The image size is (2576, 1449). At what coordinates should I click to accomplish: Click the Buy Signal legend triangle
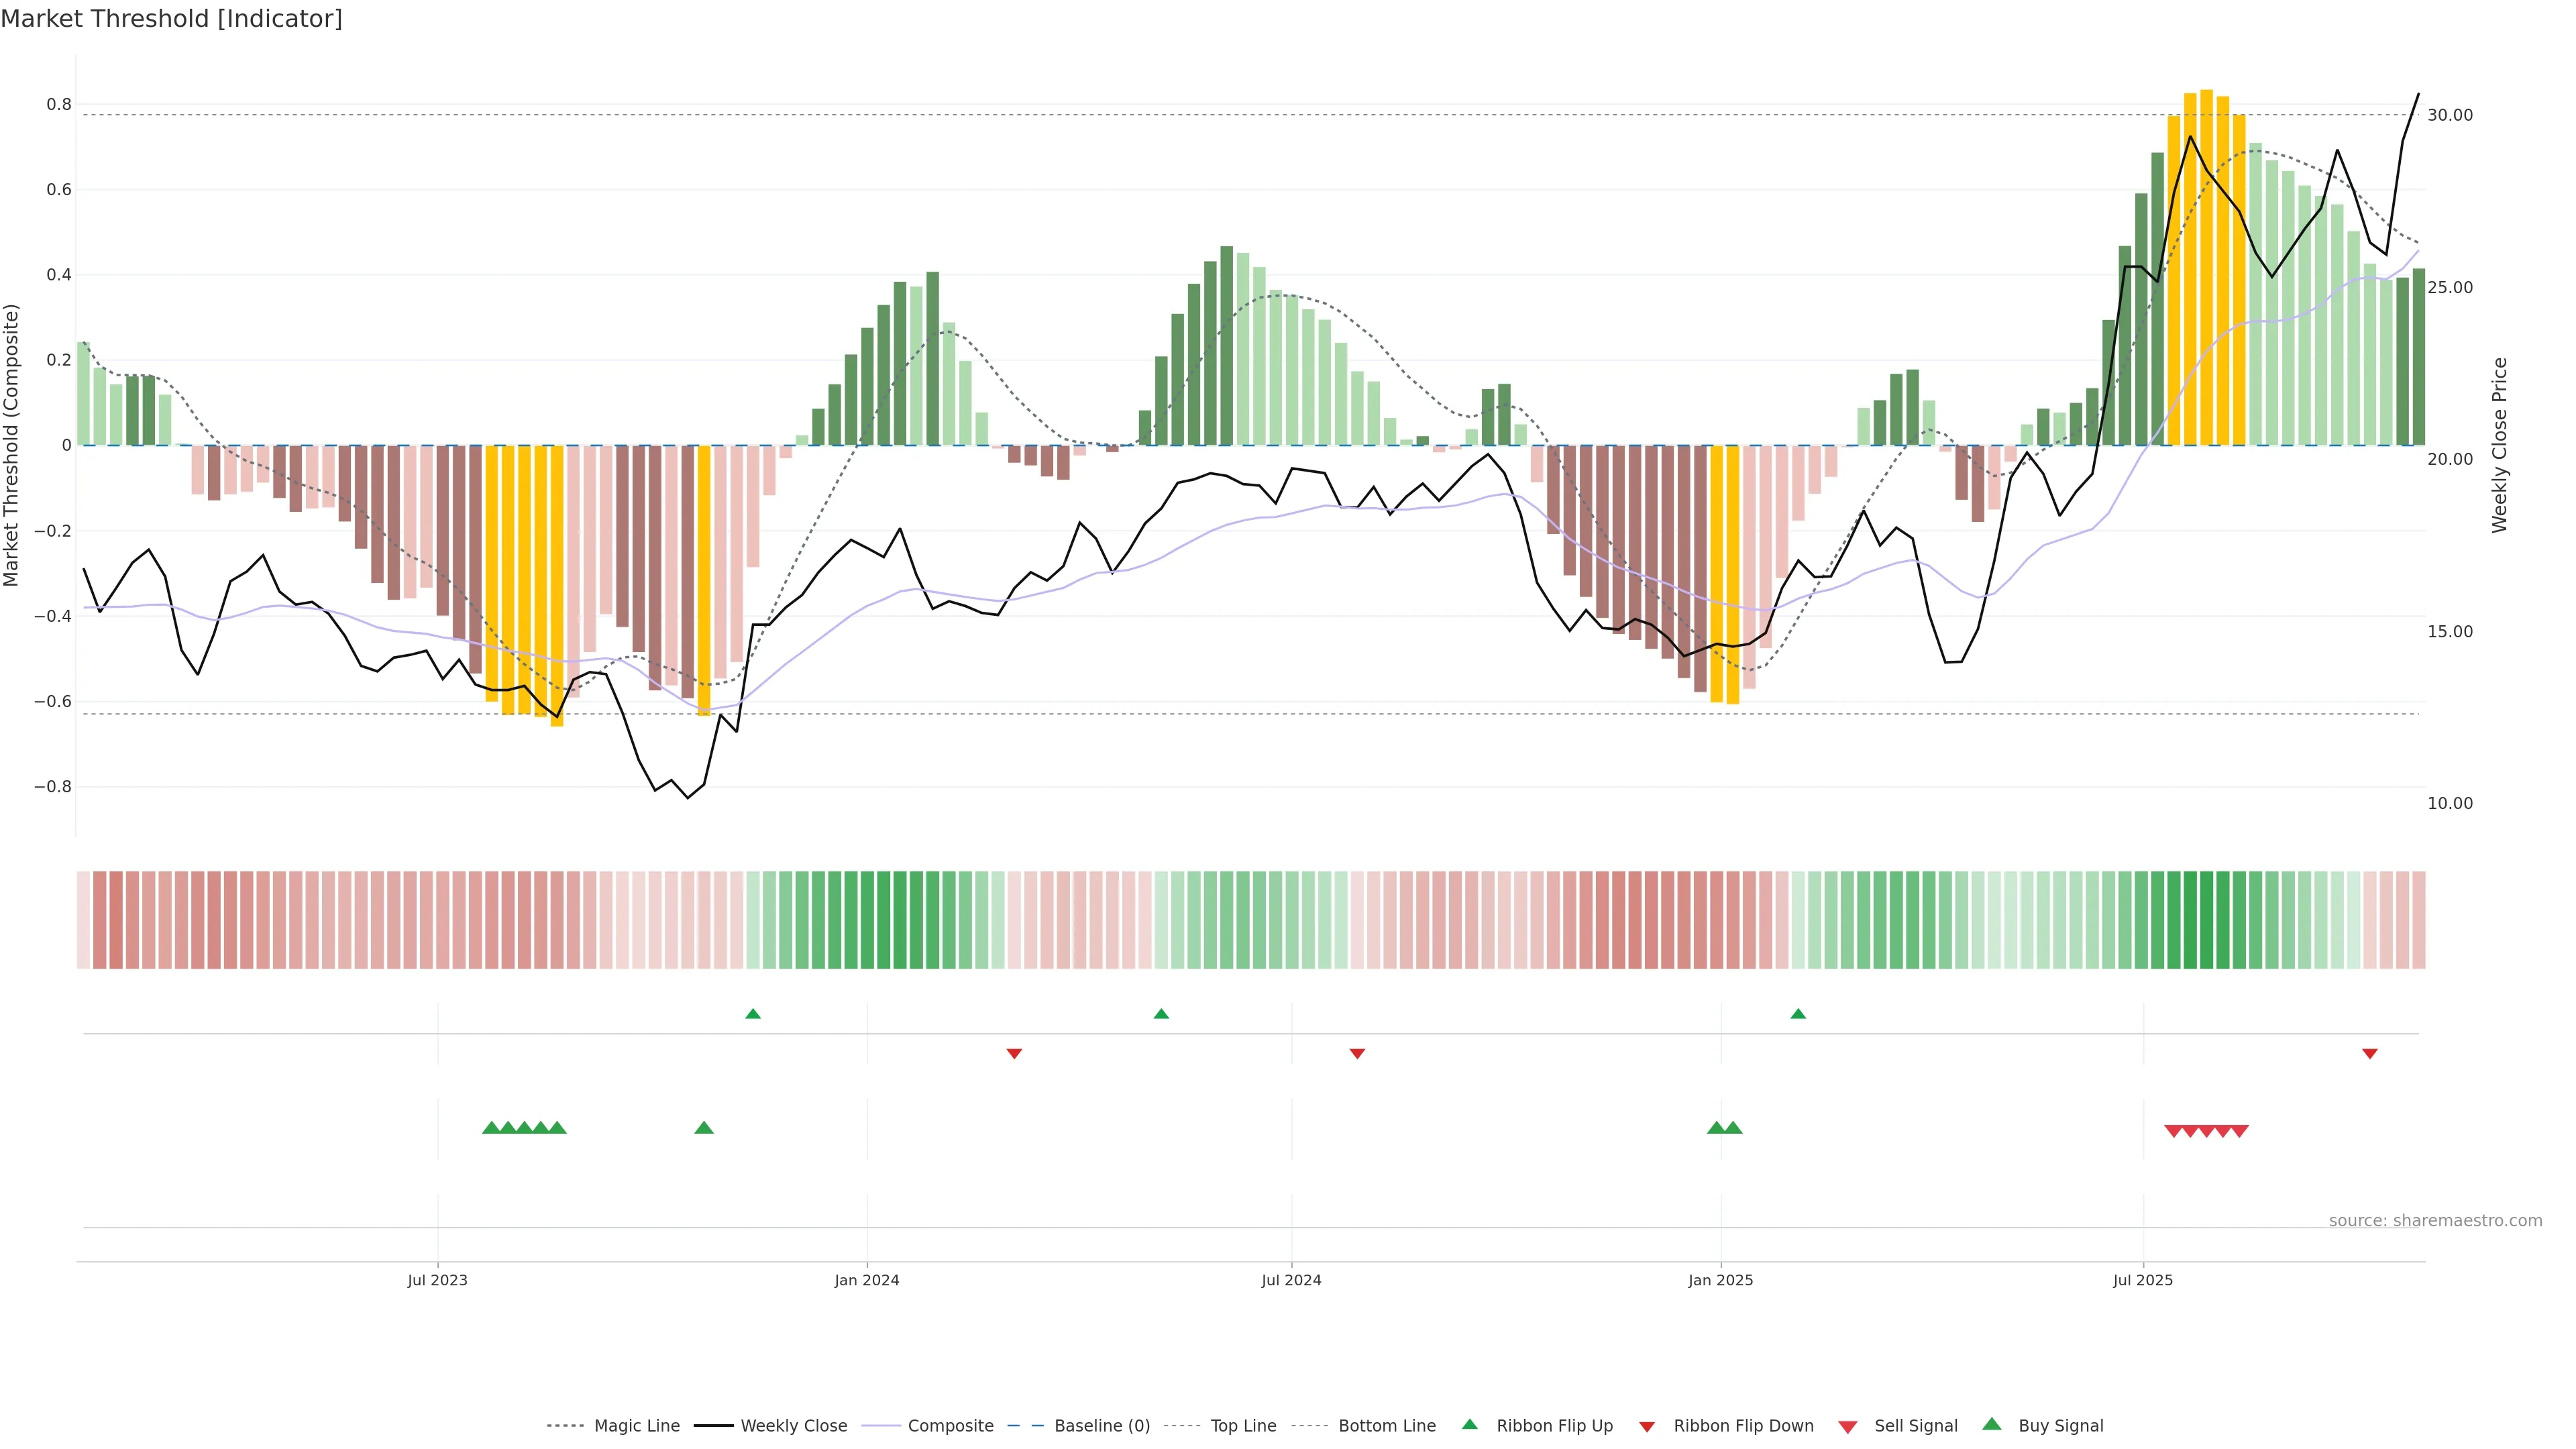click(1991, 1425)
